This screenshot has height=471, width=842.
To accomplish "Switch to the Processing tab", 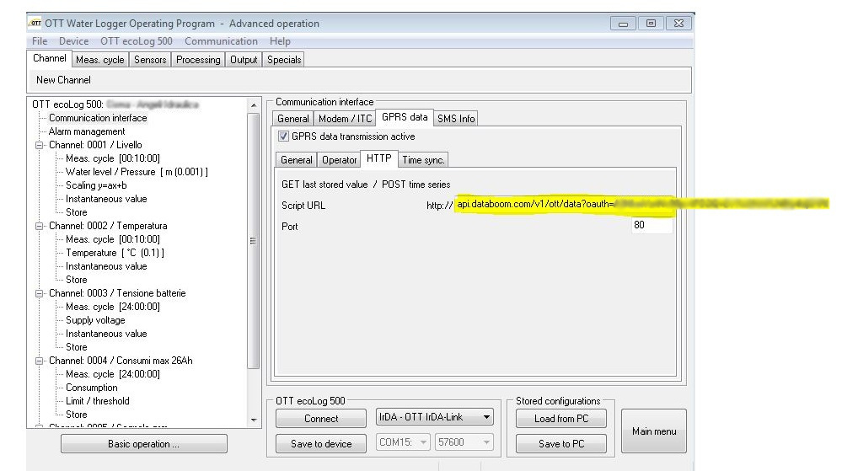I will coord(198,60).
